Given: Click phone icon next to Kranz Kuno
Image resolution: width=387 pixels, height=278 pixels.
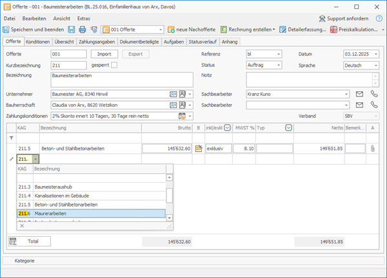Looking at the screenshot, I should (374, 94).
